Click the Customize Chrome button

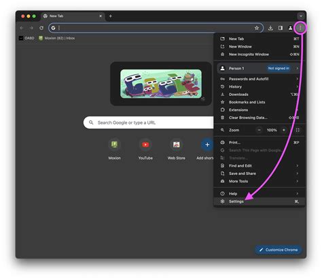pos(279,250)
